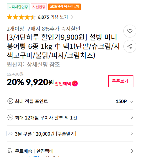Tap the share icon button
This screenshot has width=144, height=157.
130,46
